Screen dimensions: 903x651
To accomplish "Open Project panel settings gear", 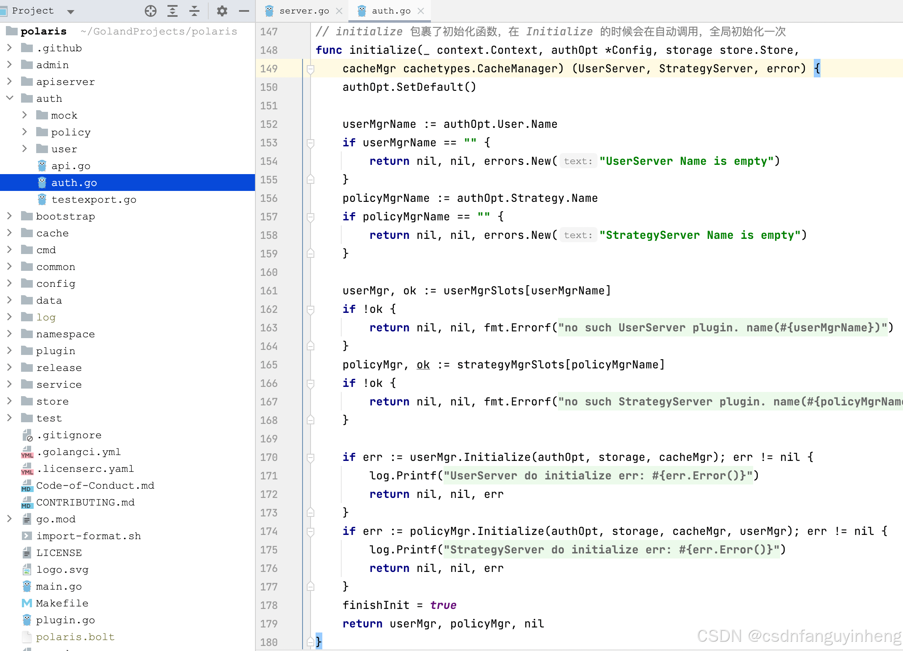I will (222, 11).
